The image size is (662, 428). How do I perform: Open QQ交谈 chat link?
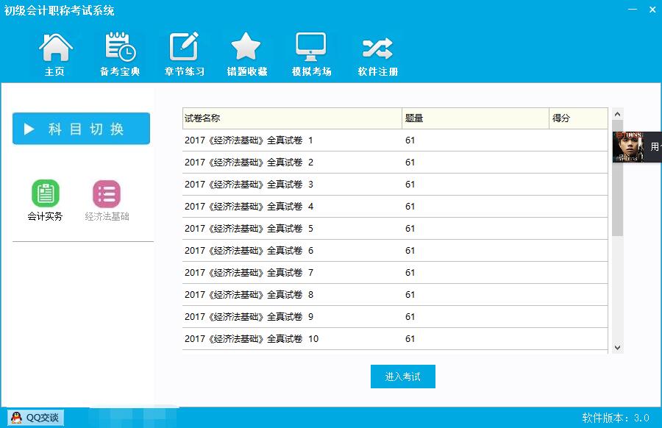click(x=37, y=418)
